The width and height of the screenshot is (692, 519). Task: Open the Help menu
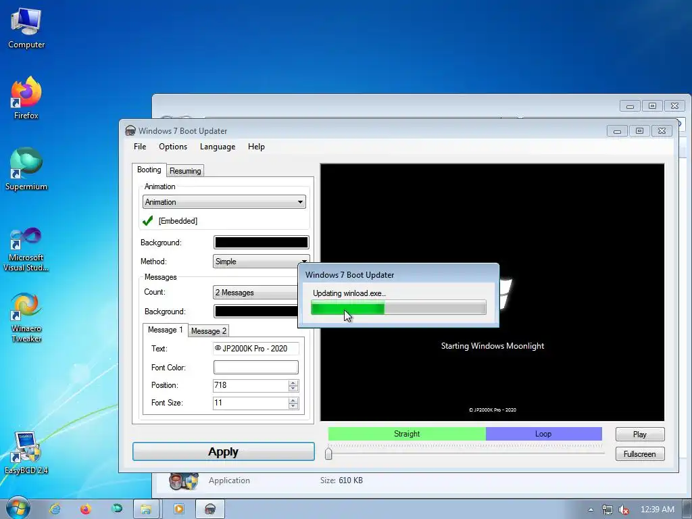point(256,147)
